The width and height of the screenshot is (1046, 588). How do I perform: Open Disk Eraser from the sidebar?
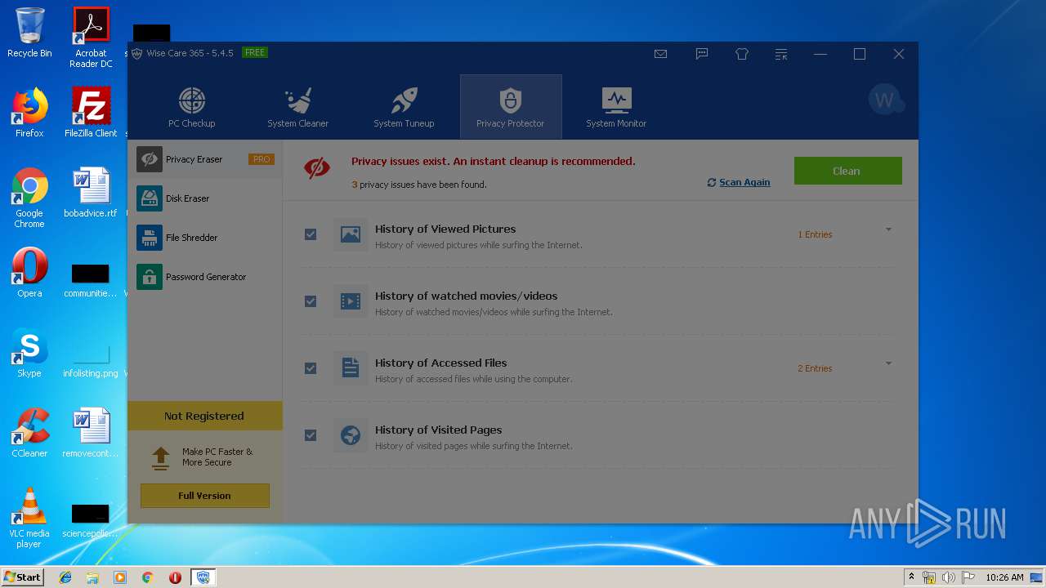pos(204,198)
